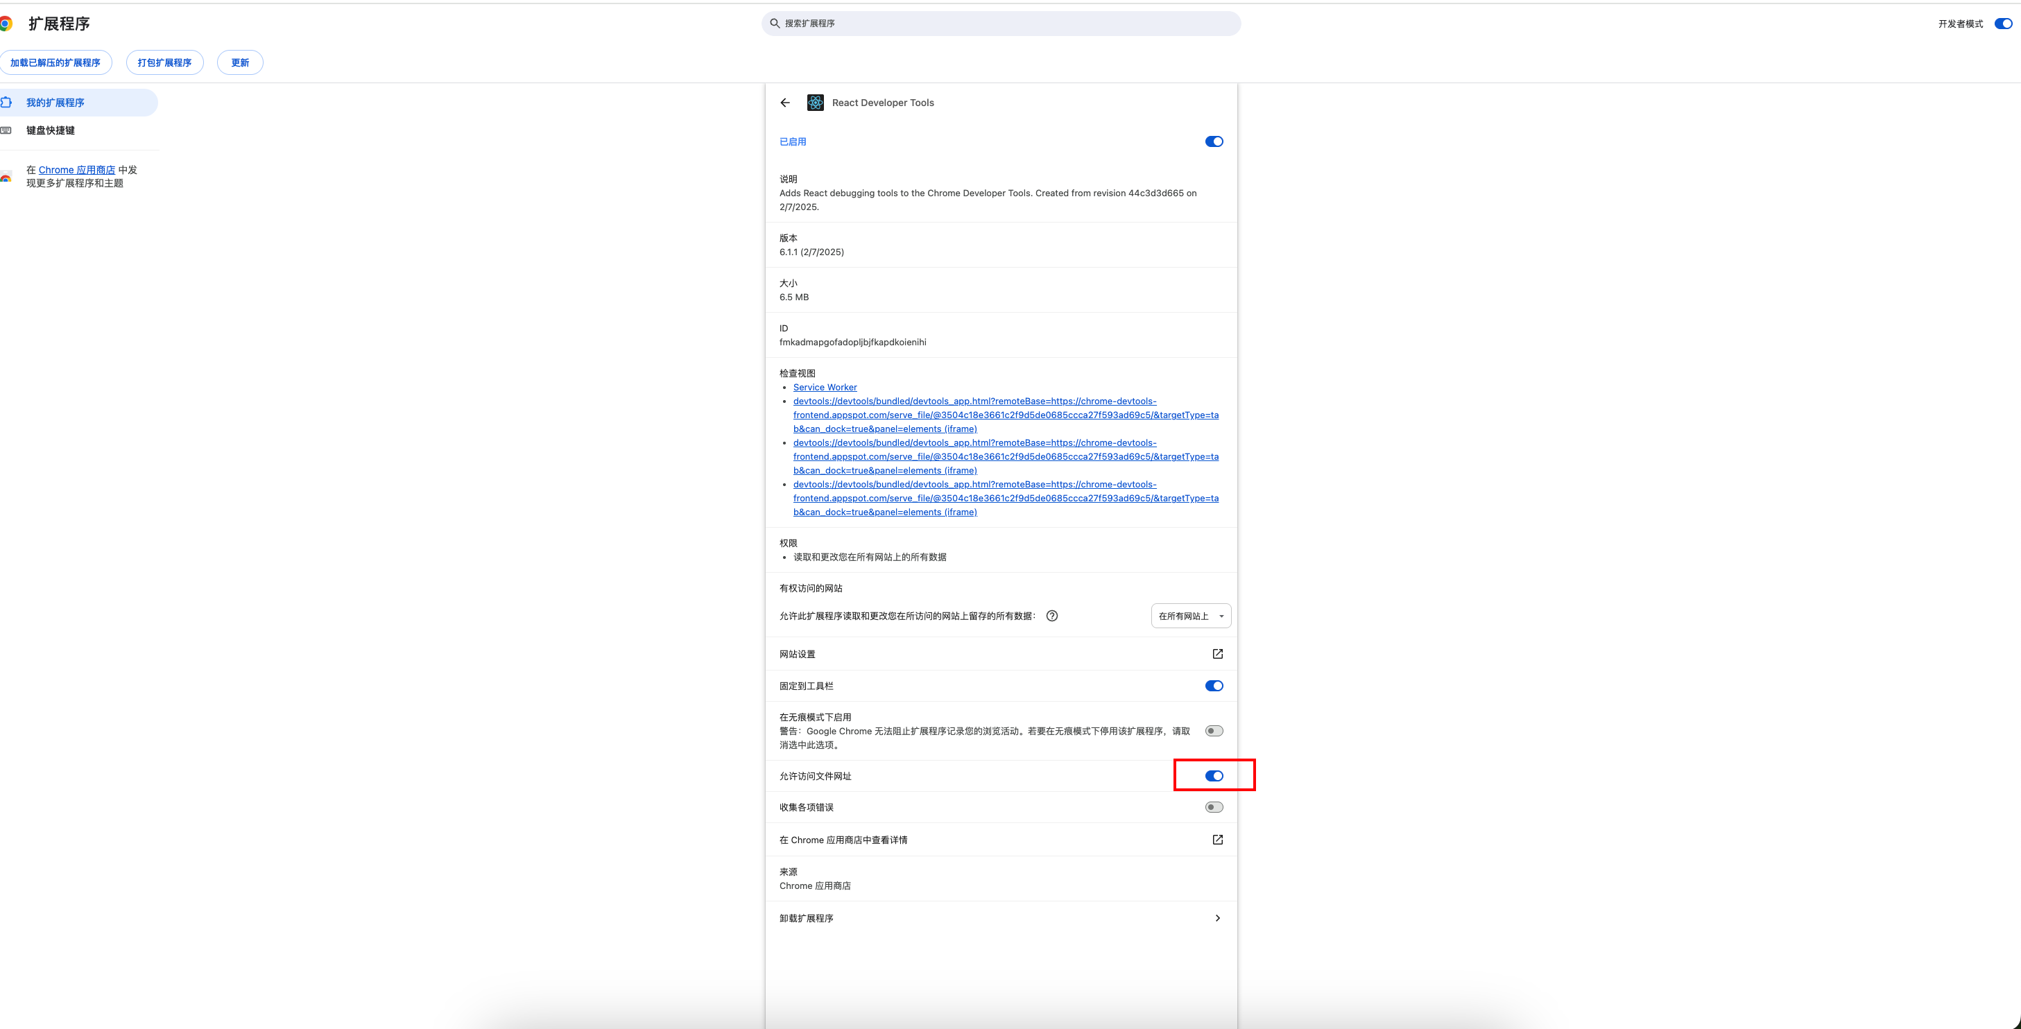The width and height of the screenshot is (2021, 1029).
Task: Click the back arrow next to React Developer Tools
Action: click(784, 103)
